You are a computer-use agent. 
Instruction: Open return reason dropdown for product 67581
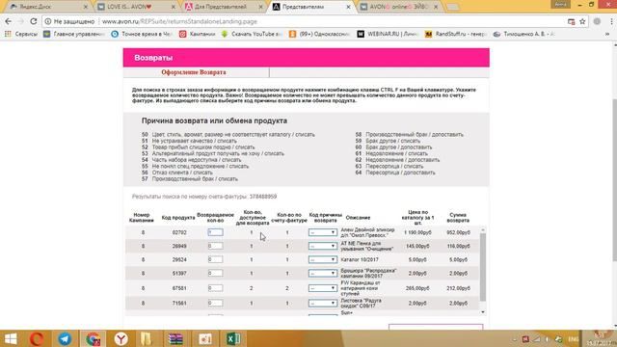(323, 288)
